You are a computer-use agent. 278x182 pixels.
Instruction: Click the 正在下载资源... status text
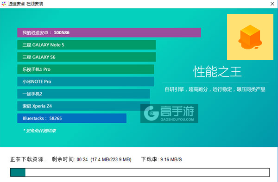[x=29, y=159]
